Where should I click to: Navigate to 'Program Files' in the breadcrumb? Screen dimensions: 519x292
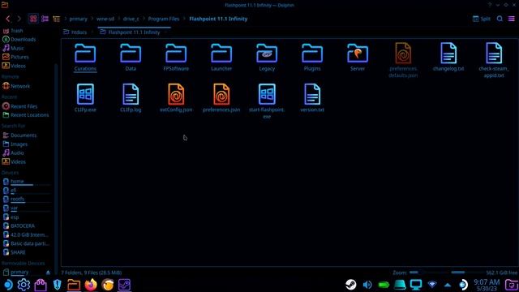tap(164, 19)
